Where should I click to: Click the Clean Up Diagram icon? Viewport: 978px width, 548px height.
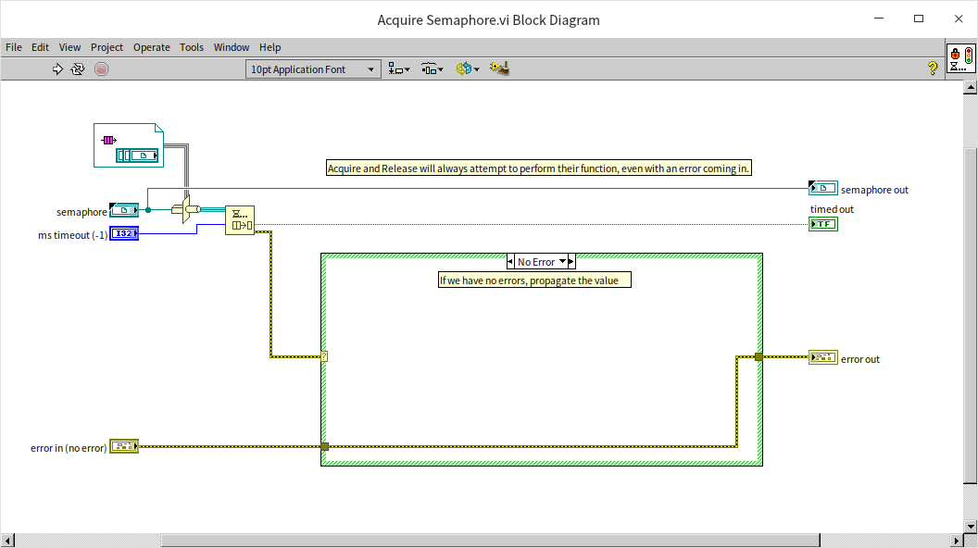tap(500, 68)
